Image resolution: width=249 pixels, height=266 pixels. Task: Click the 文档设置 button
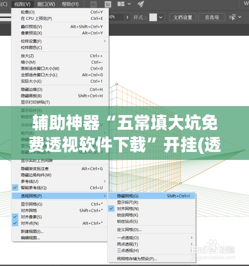click(x=183, y=17)
